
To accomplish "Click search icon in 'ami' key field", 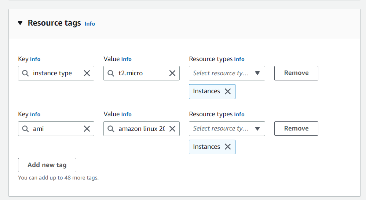I will tap(25, 129).
